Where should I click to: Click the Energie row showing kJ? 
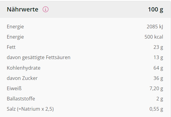point(85,27)
